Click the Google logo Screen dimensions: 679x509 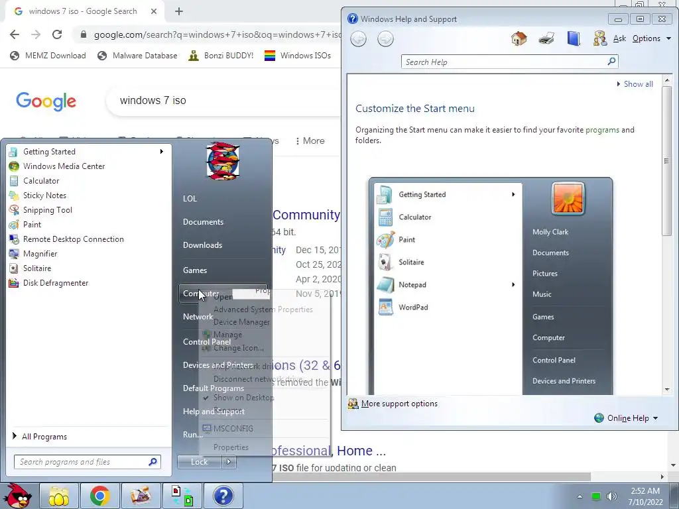(x=46, y=101)
